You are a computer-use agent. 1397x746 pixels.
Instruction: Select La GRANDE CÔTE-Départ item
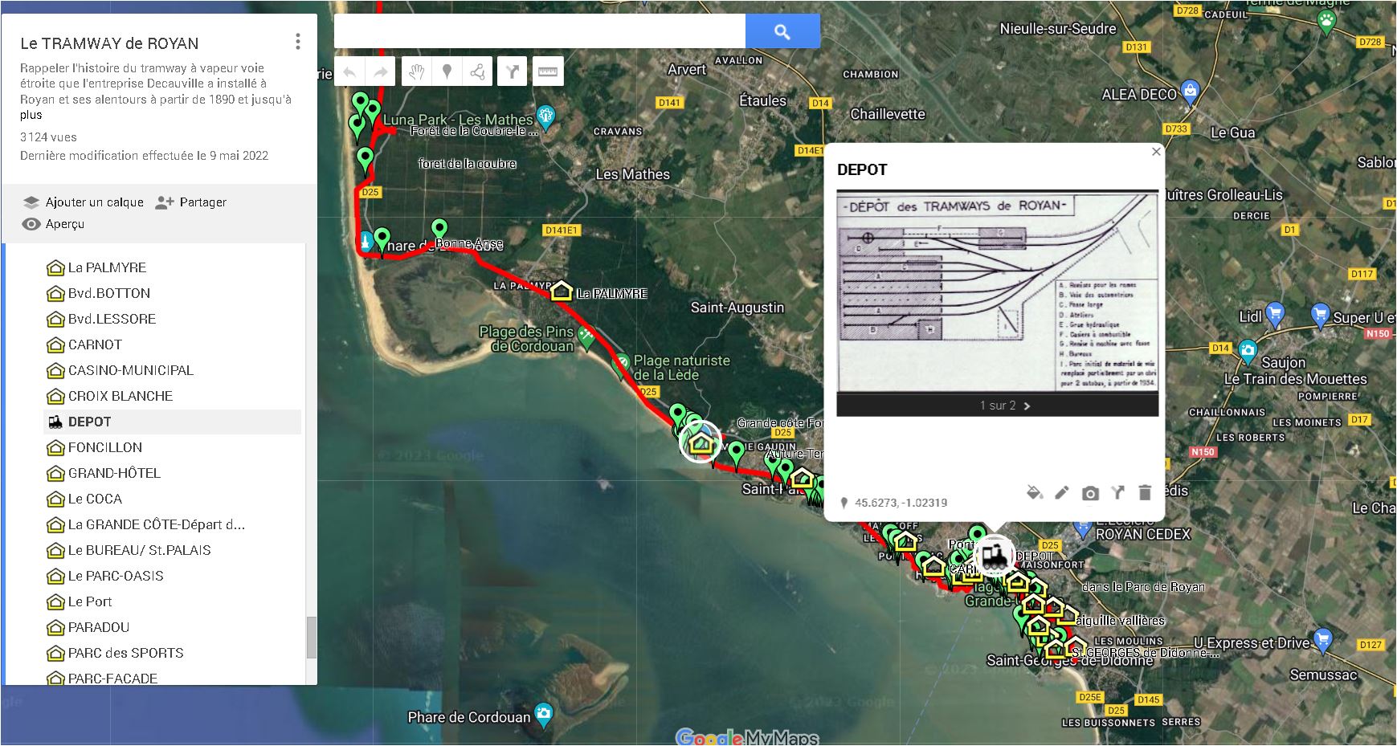point(173,524)
